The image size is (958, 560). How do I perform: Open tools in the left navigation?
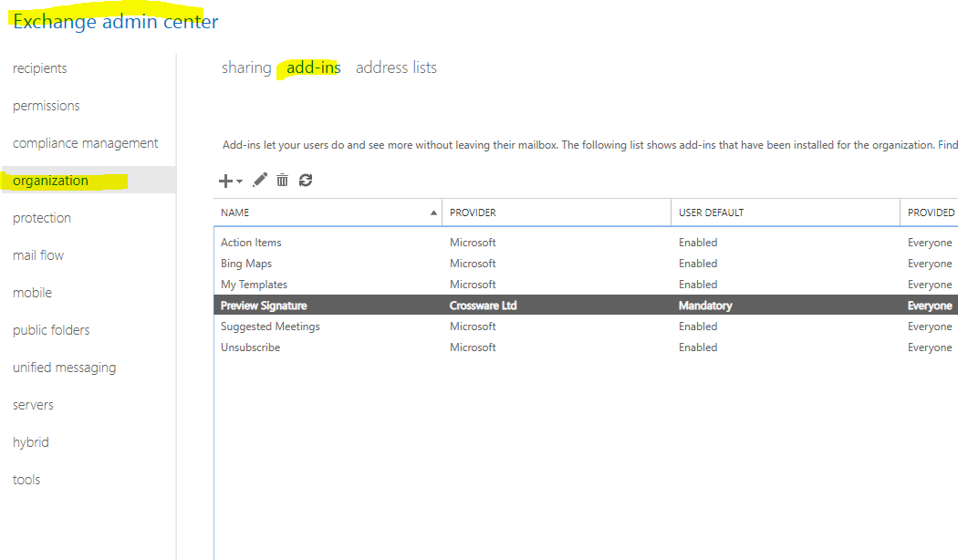[x=26, y=480]
